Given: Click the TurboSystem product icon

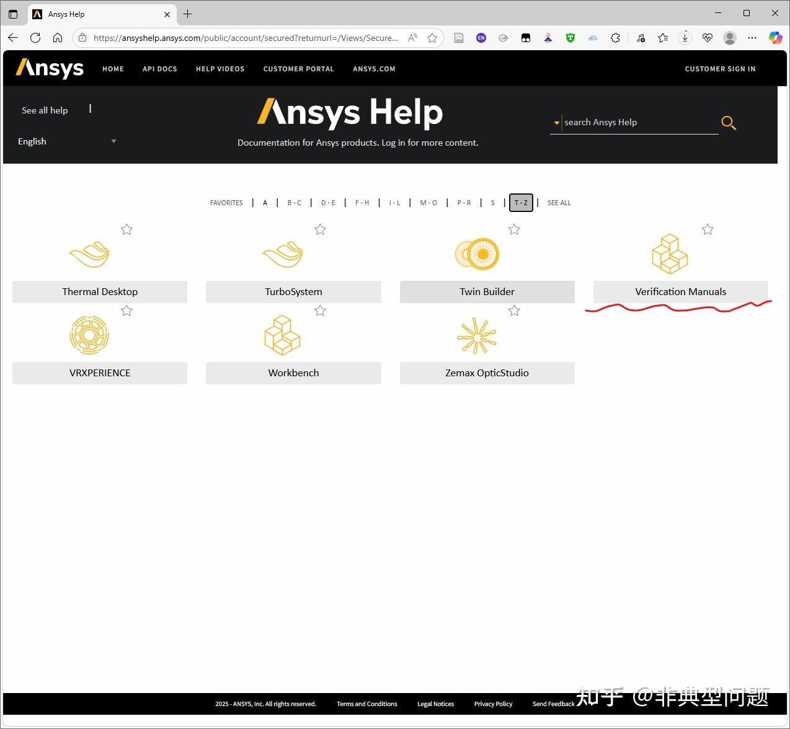Looking at the screenshot, I should click(x=283, y=254).
